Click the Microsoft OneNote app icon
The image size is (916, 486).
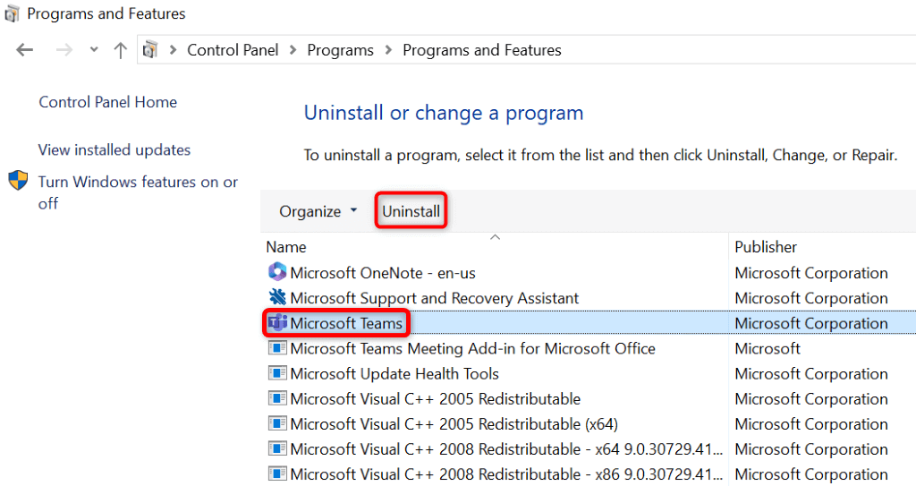pos(277,273)
